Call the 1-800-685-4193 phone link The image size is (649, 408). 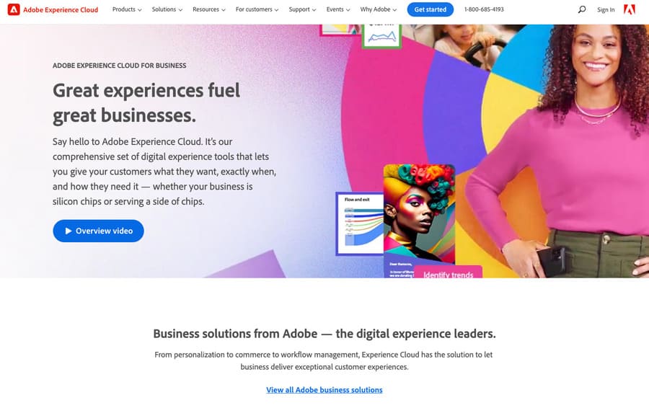[x=484, y=9]
